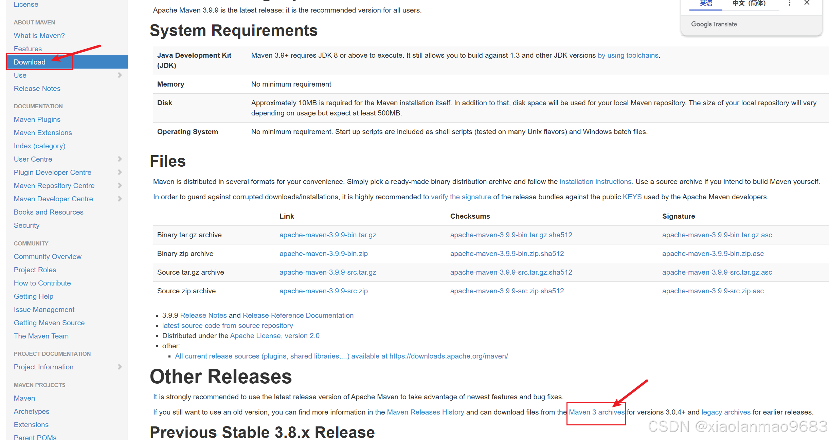This screenshot has width=829, height=440.
Task: Switch translation to 英语 tab
Action: coord(706,3)
